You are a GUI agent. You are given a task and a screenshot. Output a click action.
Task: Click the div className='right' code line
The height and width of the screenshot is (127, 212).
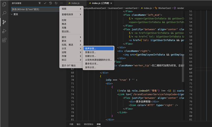point(134,51)
